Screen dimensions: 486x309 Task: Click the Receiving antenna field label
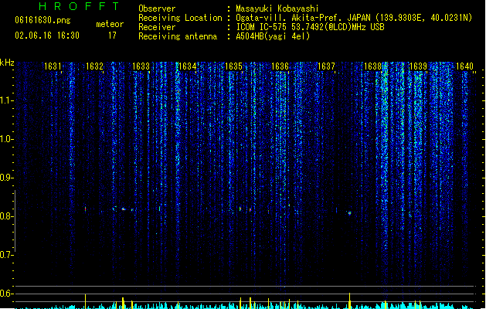[x=178, y=36]
